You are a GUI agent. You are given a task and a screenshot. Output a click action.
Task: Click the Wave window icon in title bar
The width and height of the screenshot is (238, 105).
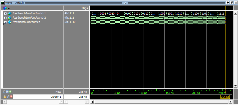[3, 2]
